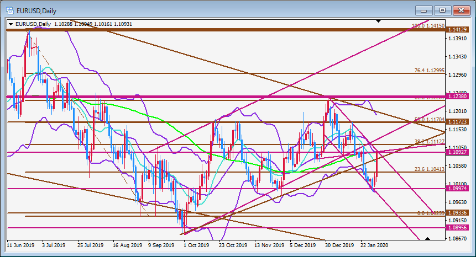Click the Fibonacci label 38.2 1.11127
This screenshot has height=257, width=476.
click(x=429, y=142)
